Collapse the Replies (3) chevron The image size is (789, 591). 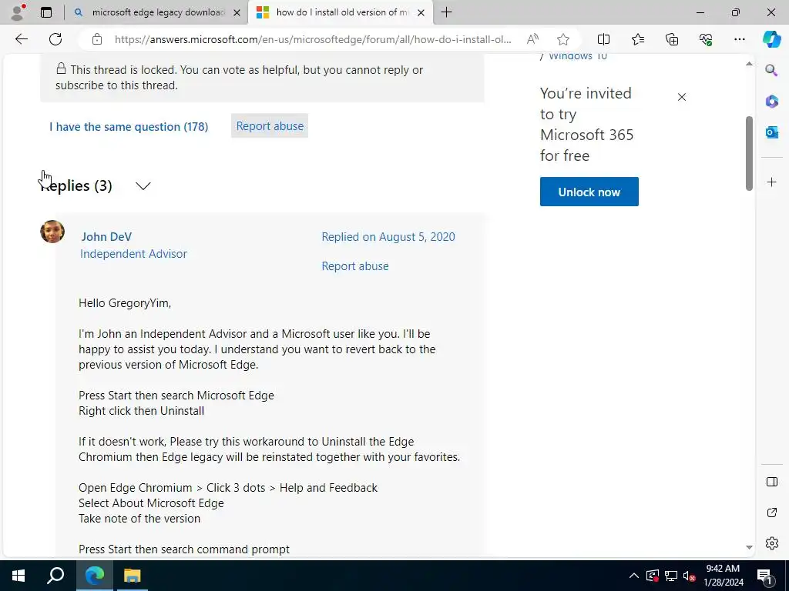(x=143, y=186)
